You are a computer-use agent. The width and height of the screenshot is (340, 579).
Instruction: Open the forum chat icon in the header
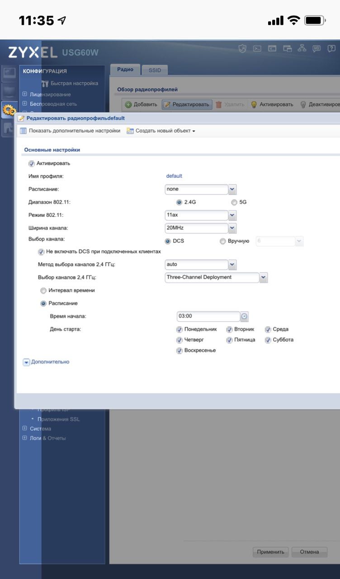click(x=316, y=49)
